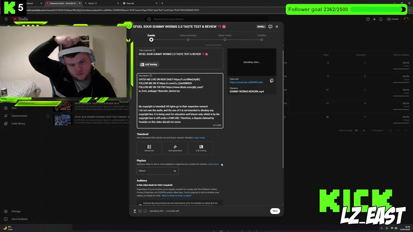Viewport: 413px width, 232px height.
Task: Click the A/B Testing button under the title
Action: 149,64
